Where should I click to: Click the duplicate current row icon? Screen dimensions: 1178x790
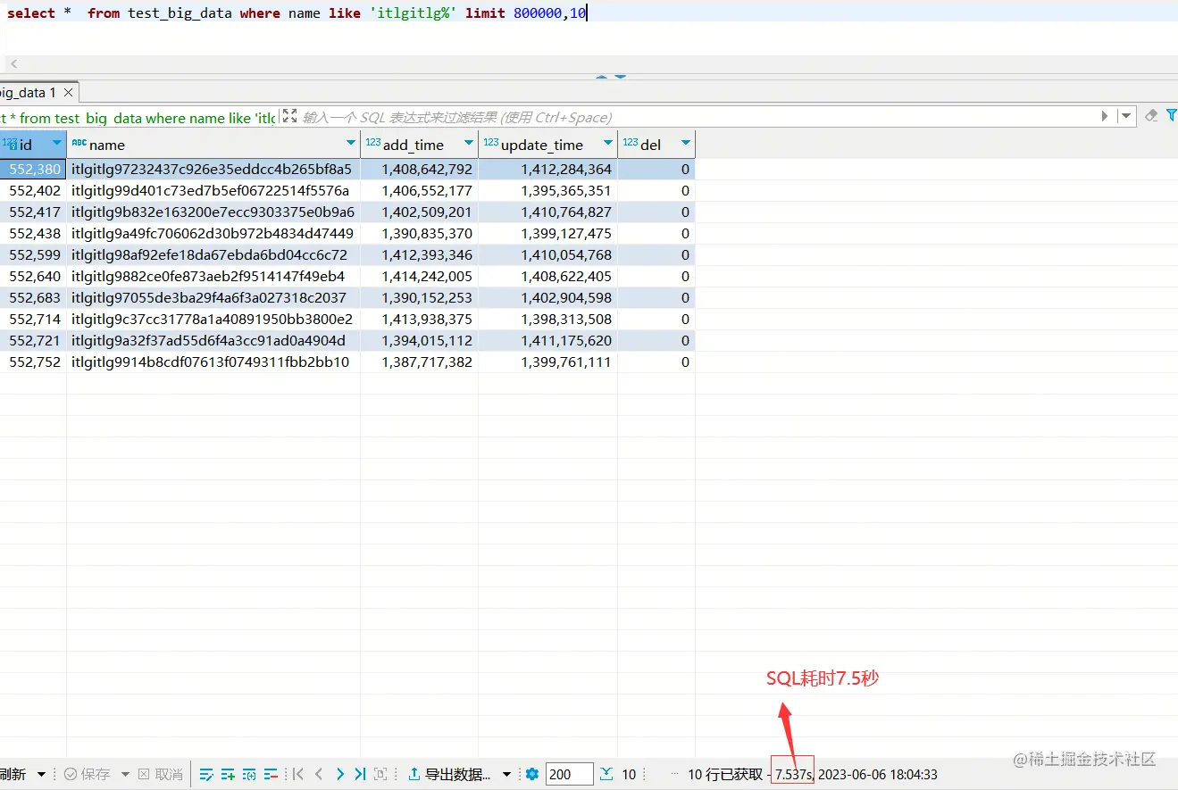(249, 774)
